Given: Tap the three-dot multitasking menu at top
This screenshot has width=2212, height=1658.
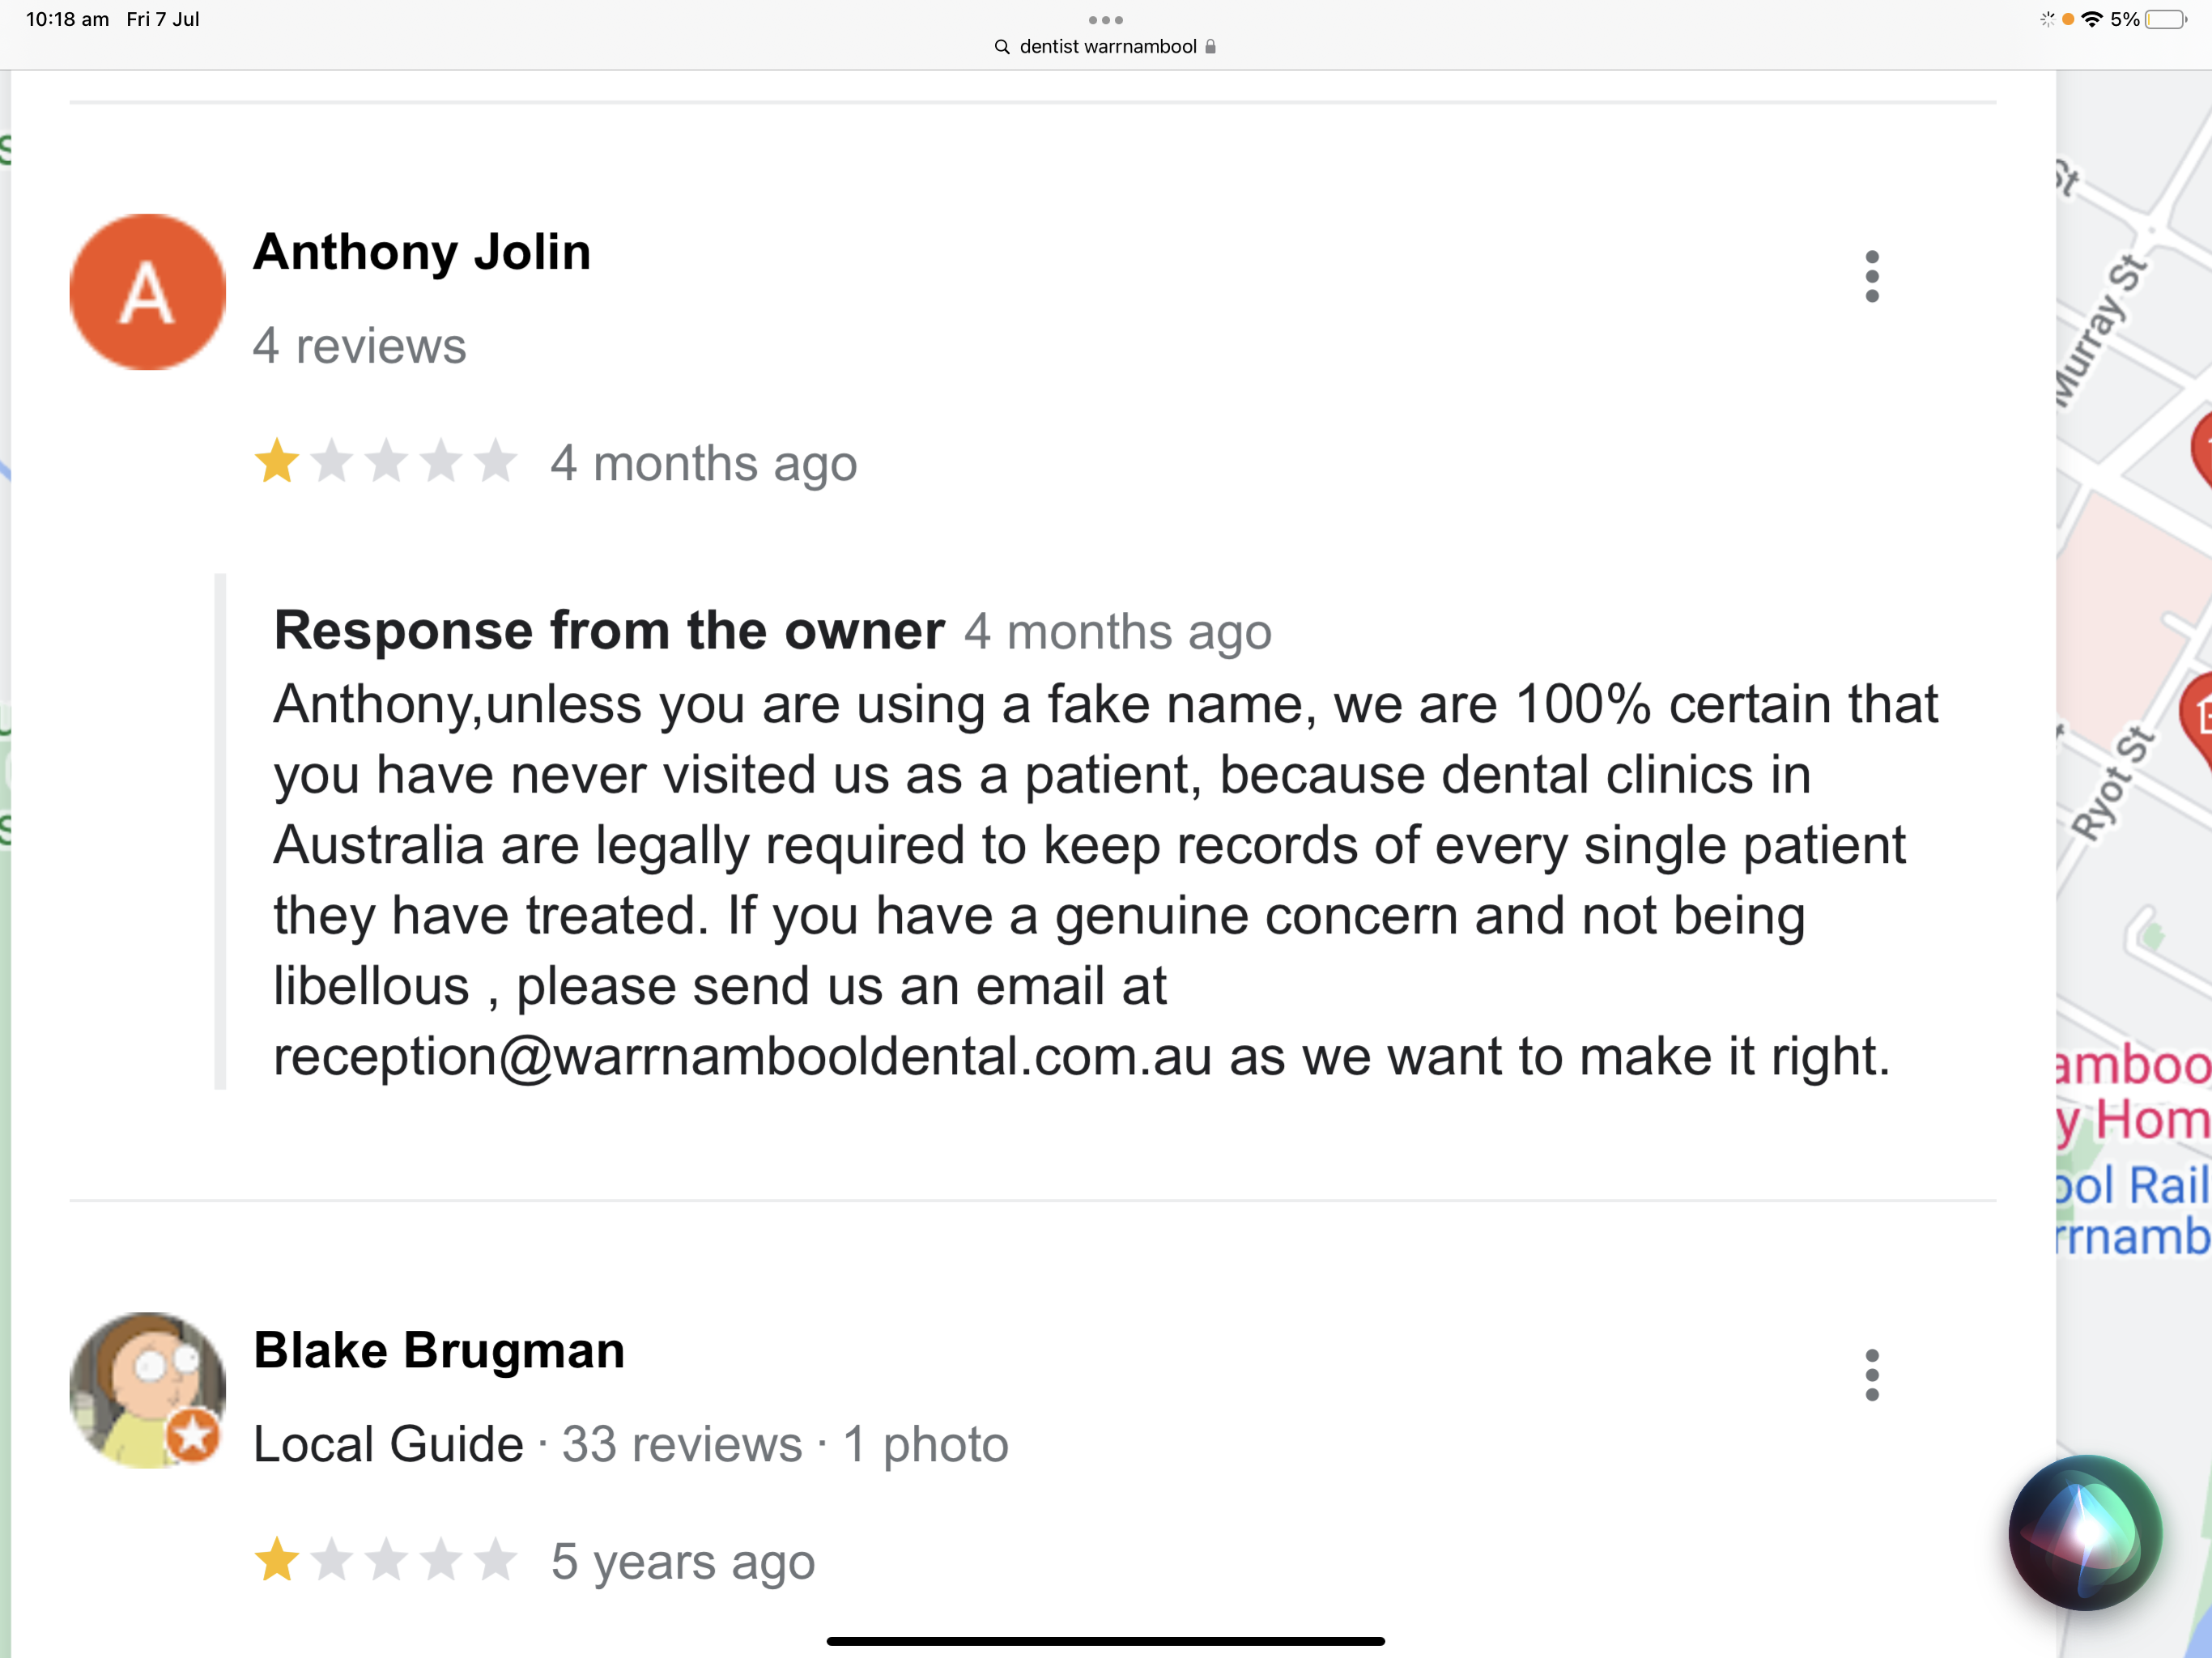Looking at the screenshot, I should (x=1106, y=20).
